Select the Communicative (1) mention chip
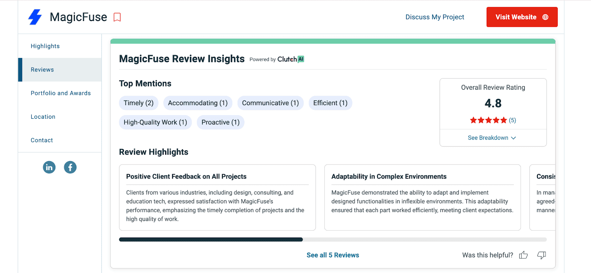The width and height of the screenshot is (591, 273). point(270,103)
